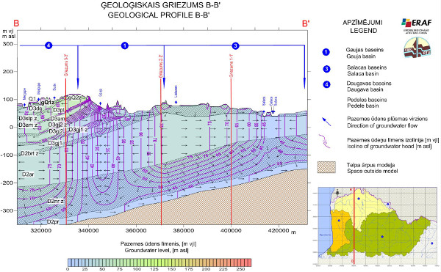Click the groundwater level color scale bar

[x=159, y=262]
